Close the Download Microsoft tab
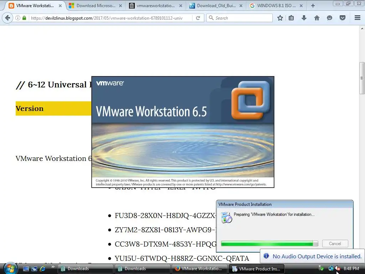 pyautogui.click(x=120, y=6)
